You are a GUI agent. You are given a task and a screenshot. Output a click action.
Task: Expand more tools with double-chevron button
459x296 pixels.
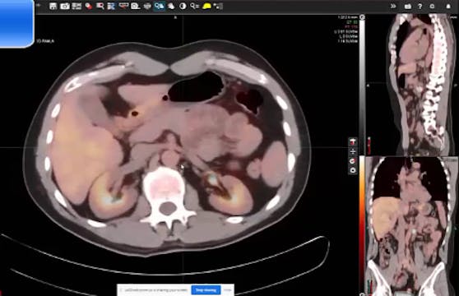point(393,6)
